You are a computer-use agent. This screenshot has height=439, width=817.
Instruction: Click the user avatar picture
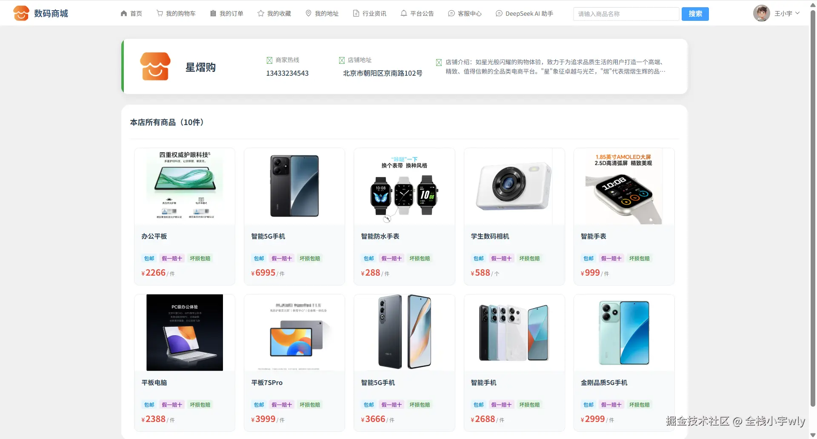(761, 13)
